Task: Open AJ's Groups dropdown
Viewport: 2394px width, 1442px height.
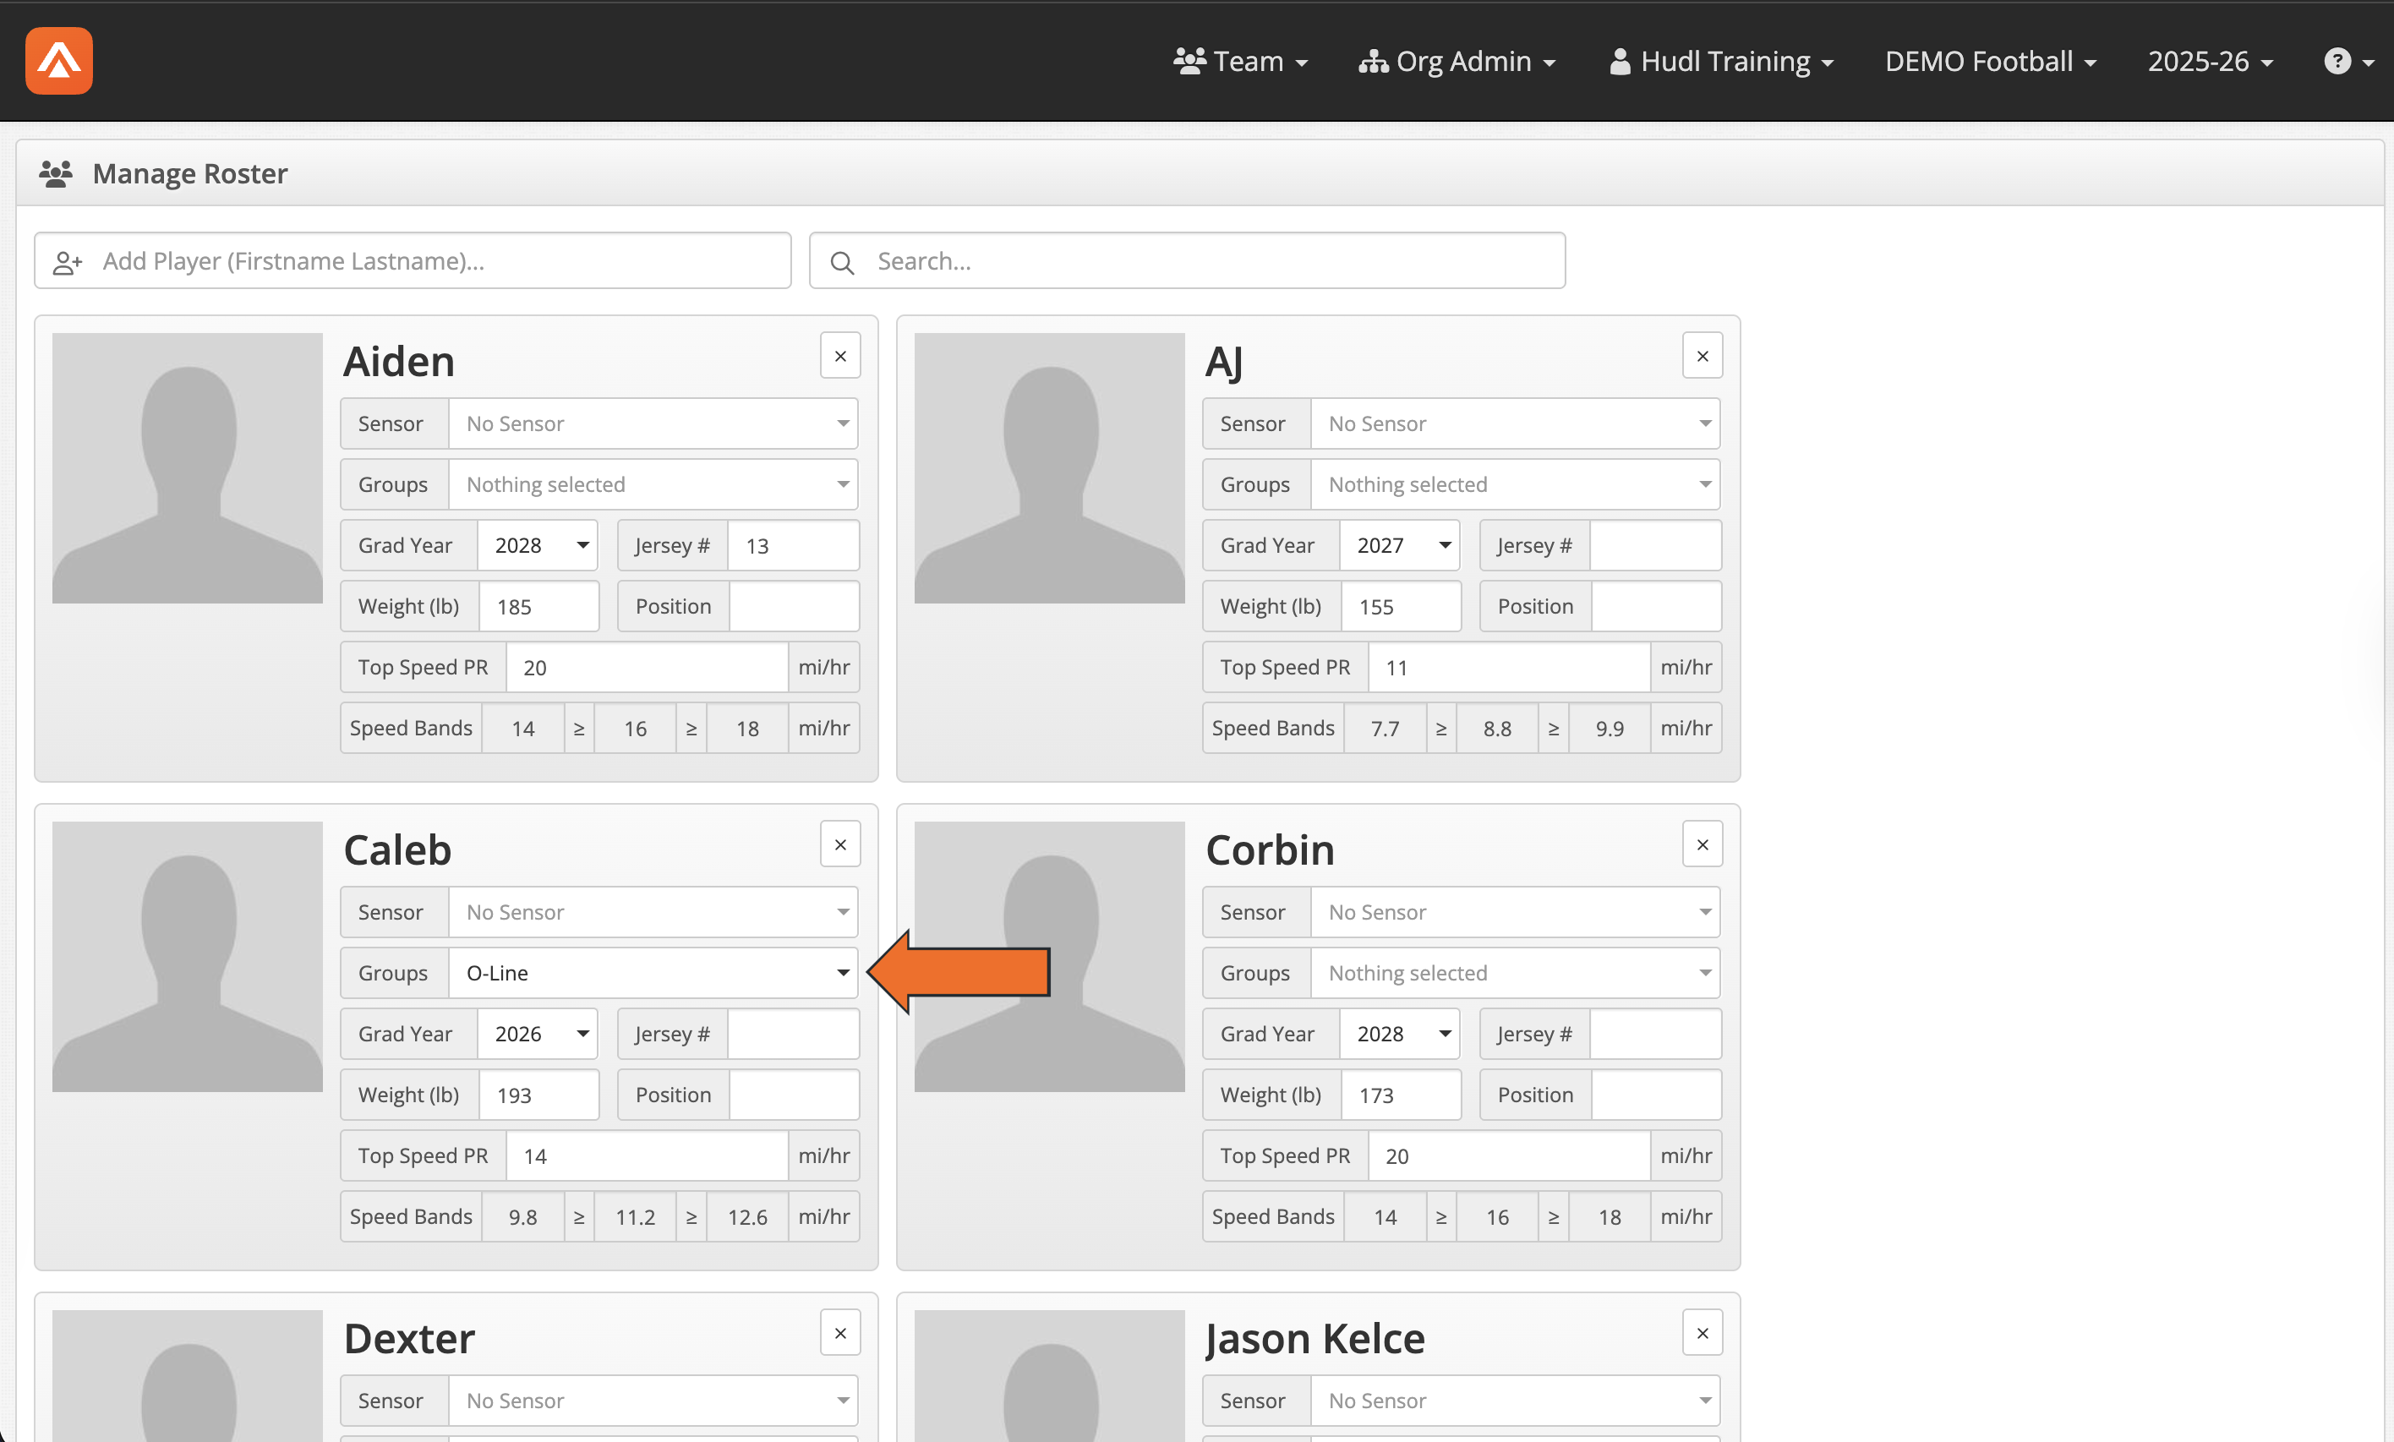Action: 1515,485
